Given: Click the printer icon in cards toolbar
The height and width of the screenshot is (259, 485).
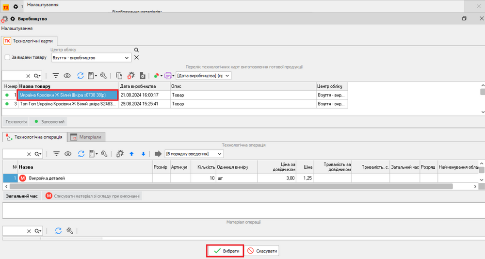Looking at the screenshot, I should point(168,76).
